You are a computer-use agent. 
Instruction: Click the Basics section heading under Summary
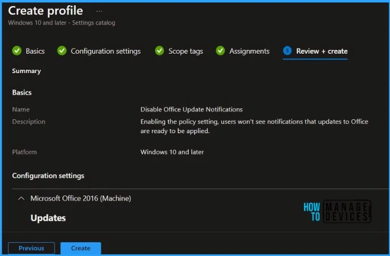[x=22, y=92]
